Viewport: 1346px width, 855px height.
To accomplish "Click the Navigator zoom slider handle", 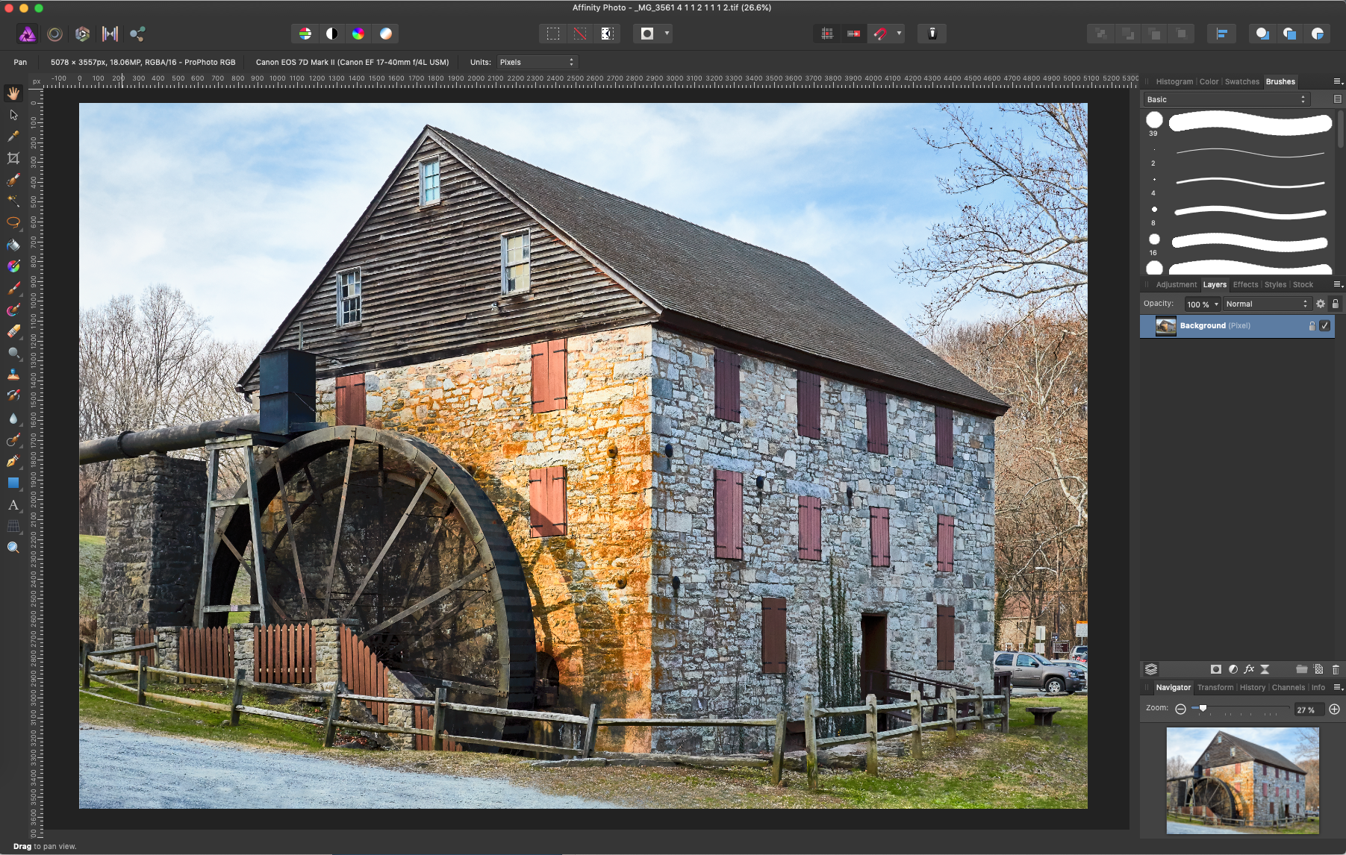I will pyautogui.click(x=1203, y=708).
